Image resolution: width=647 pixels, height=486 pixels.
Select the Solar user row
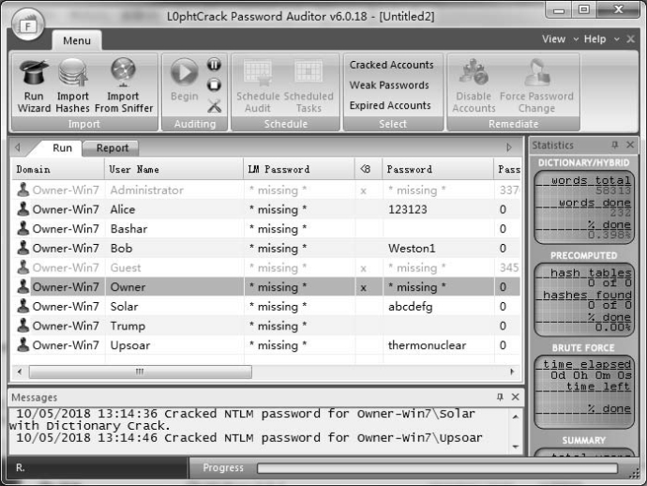point(266,307)
